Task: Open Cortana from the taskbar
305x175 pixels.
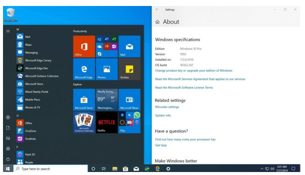Action: pyautogui.click(x=93, y=169)
